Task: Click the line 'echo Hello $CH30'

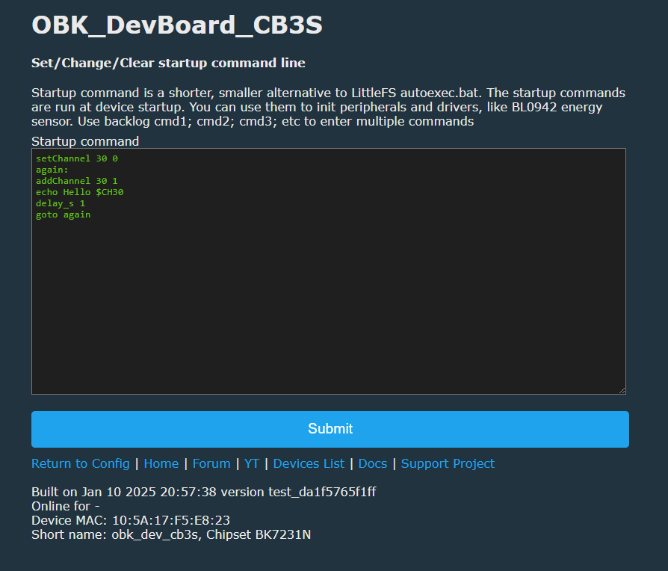Action: [80, 192]
